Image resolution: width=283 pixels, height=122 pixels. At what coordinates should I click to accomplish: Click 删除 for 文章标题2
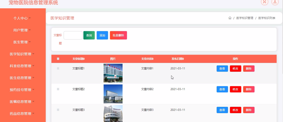[249, 89]
